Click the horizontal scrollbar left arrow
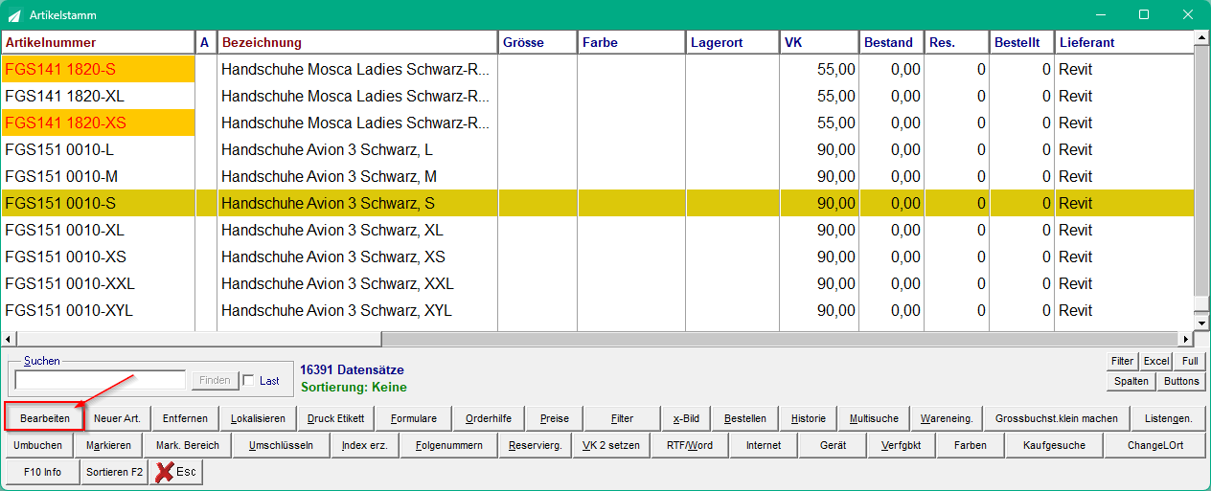This screenshot has height=491, width=1211. click(10, 339)
